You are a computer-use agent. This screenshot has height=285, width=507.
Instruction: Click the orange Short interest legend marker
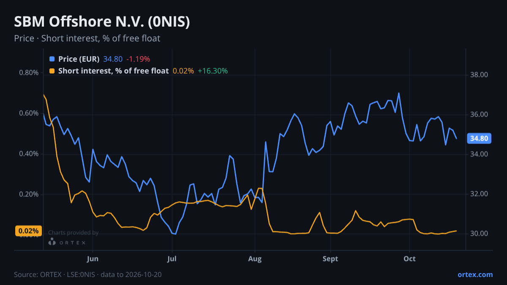(x=52, y=71)
